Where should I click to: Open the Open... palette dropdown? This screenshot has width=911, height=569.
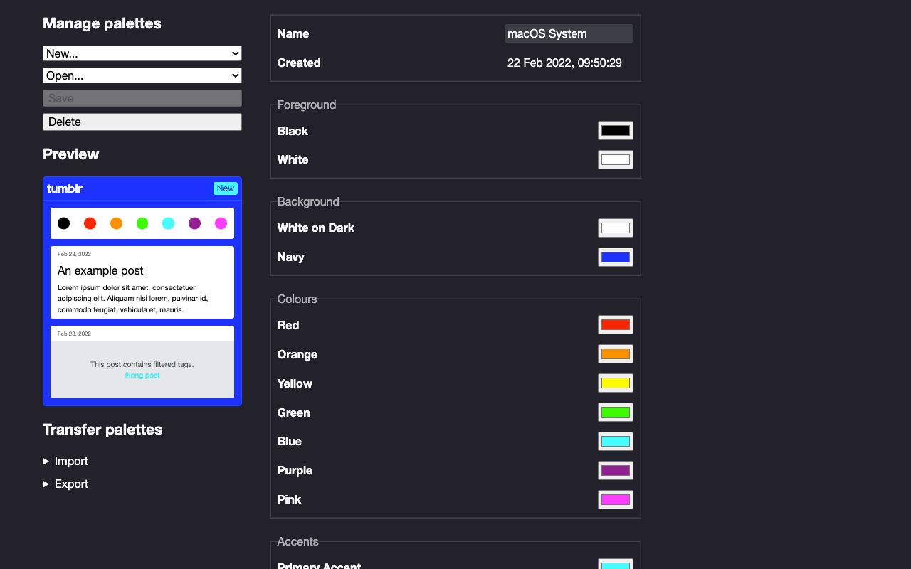142,75
